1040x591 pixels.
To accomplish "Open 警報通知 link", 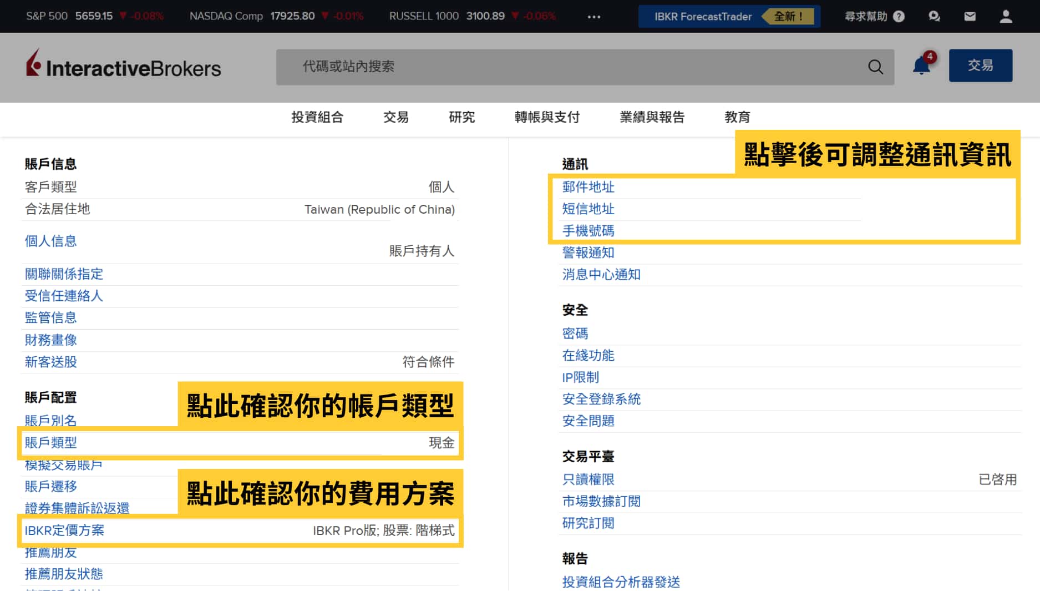I will [589, 252].
